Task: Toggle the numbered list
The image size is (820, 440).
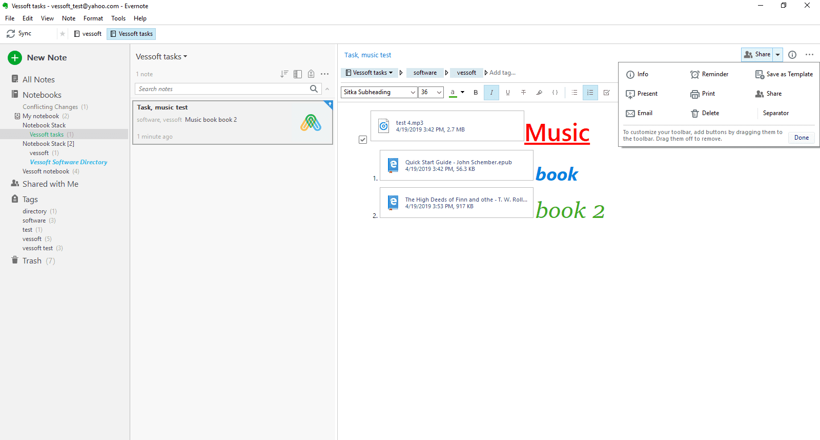Action: (590, 93)
